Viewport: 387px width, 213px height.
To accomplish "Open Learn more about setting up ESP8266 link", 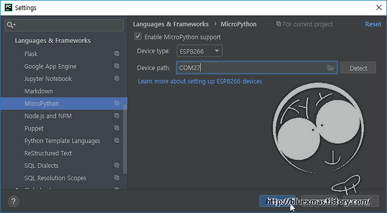I will pos(200,82).
